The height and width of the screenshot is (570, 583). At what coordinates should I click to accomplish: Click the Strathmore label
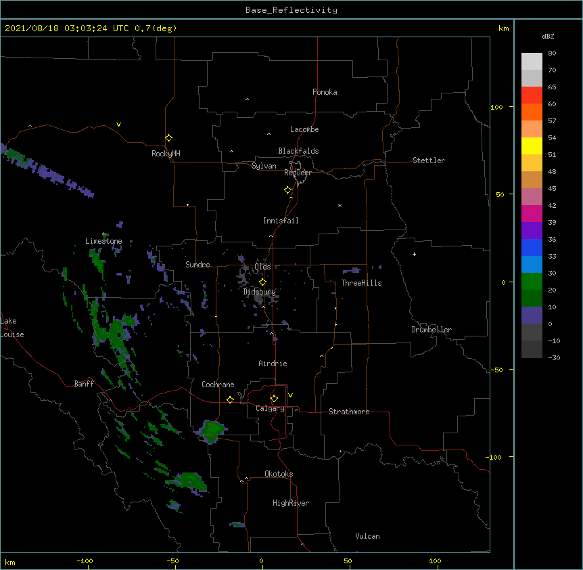point(349,412)
